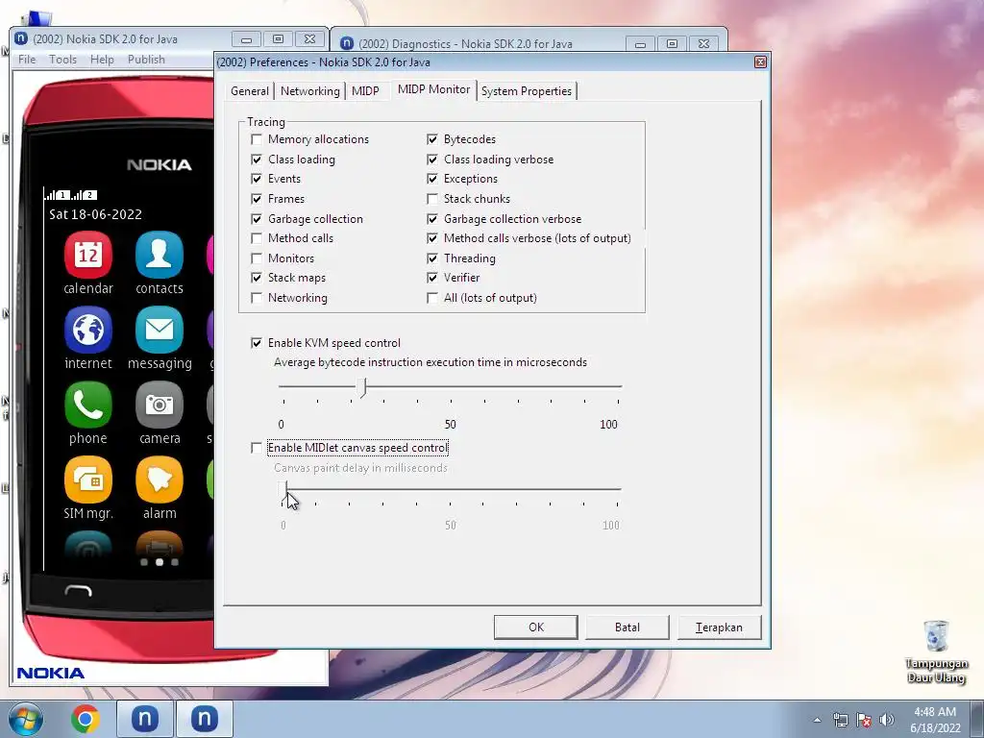Open the Tools menu in Nokia SDK window
Image resolution: width=984 pixels, height=738 pixels.
[x=62, y=60]
